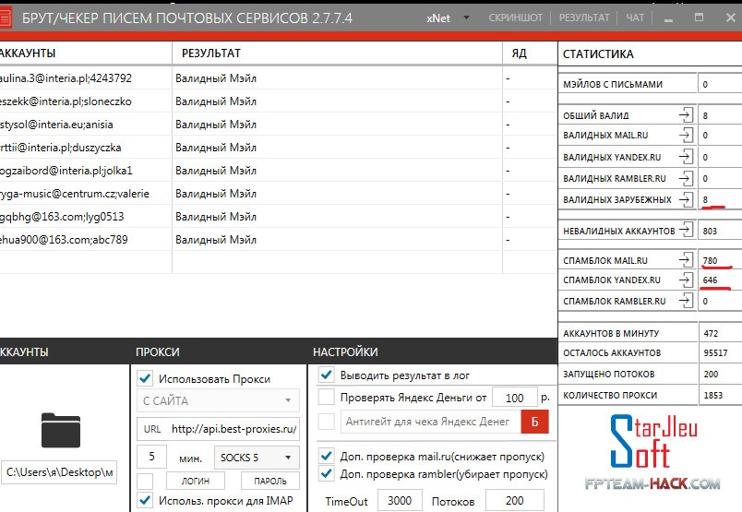Screen dimensions: 742x512
Task: Click export icon next to ВАЛИДНЫХ ЗАРУБЕЖНЫХ
Action: coord(686,199)
